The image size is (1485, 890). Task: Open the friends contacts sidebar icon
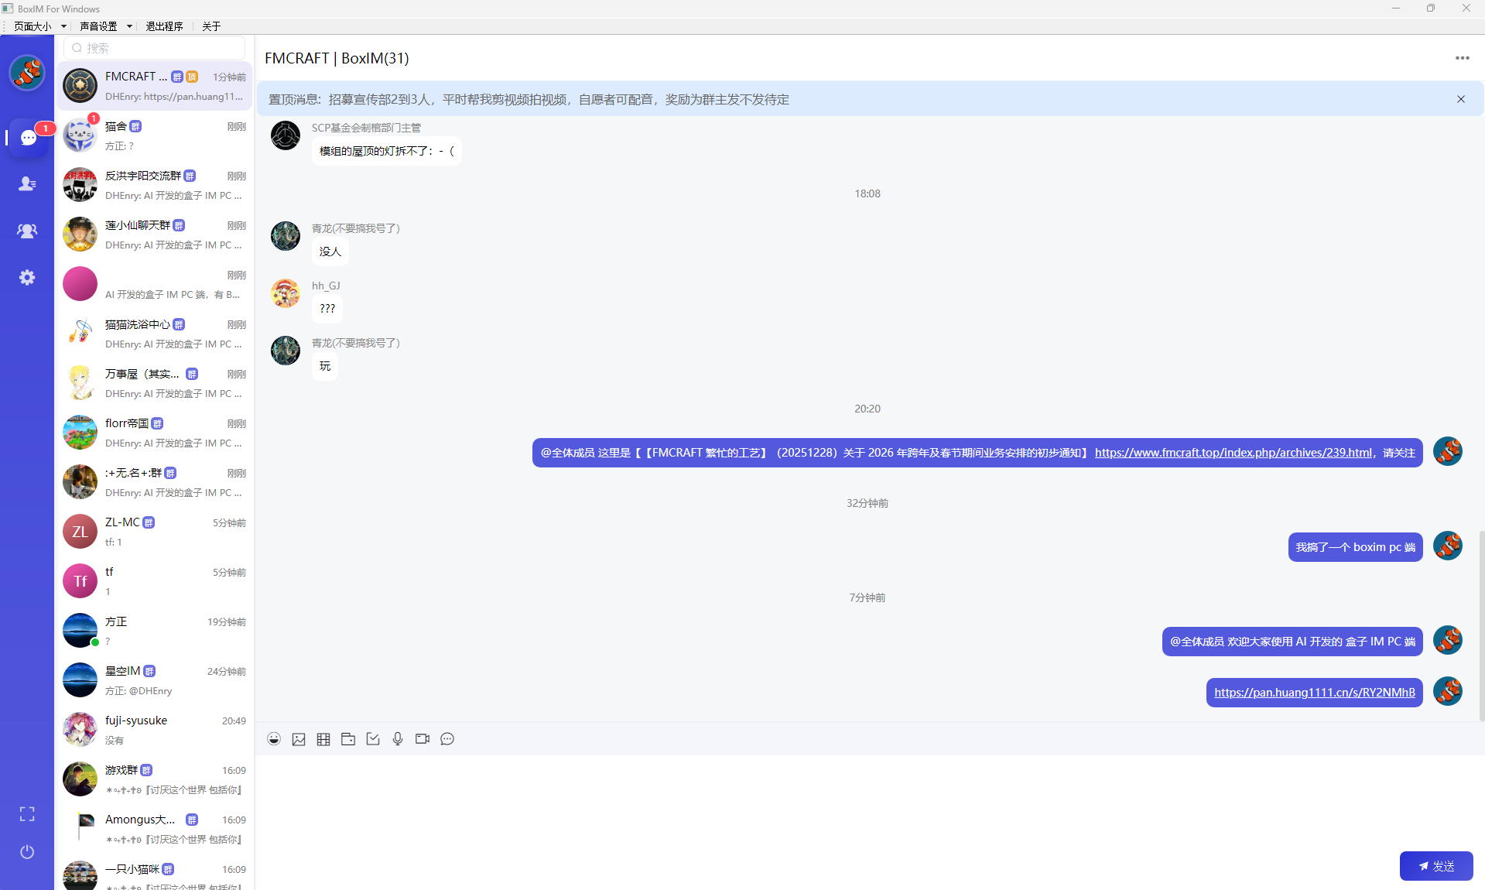coord(27,184)
